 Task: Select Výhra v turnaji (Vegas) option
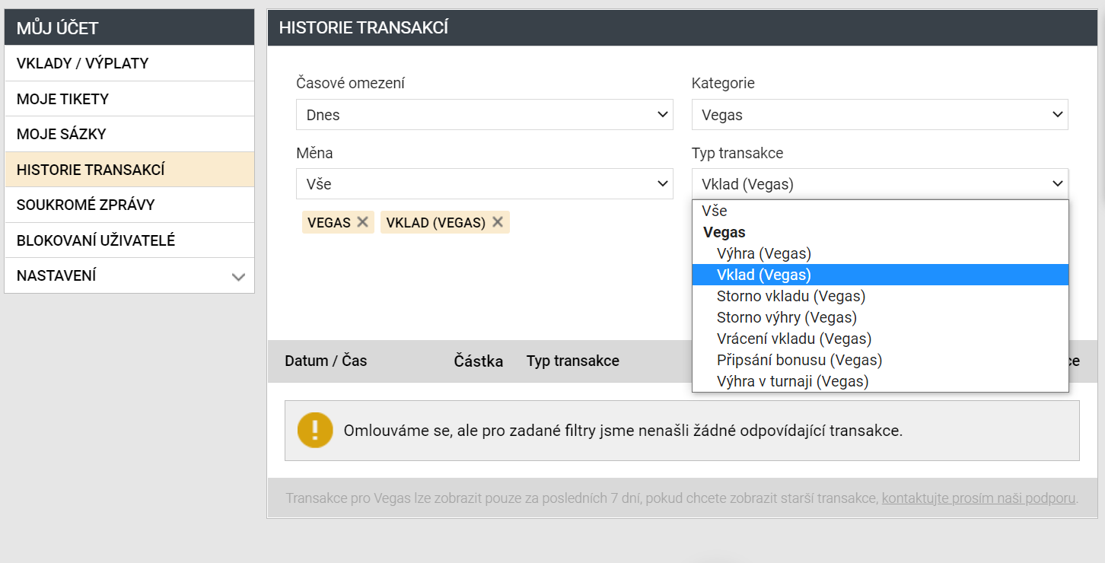pos(792,381)
